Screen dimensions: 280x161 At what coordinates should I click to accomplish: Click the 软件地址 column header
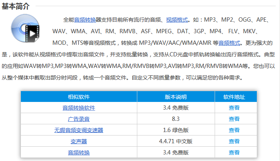point(234,97)
